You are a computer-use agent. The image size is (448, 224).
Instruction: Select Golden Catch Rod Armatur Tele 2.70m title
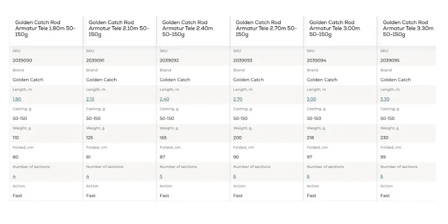(267, 29)
